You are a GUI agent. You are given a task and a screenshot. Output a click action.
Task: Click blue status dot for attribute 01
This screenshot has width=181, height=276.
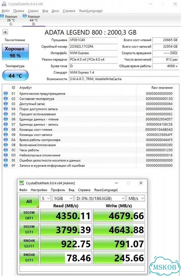pyautogui.click(x=6, y=93)
